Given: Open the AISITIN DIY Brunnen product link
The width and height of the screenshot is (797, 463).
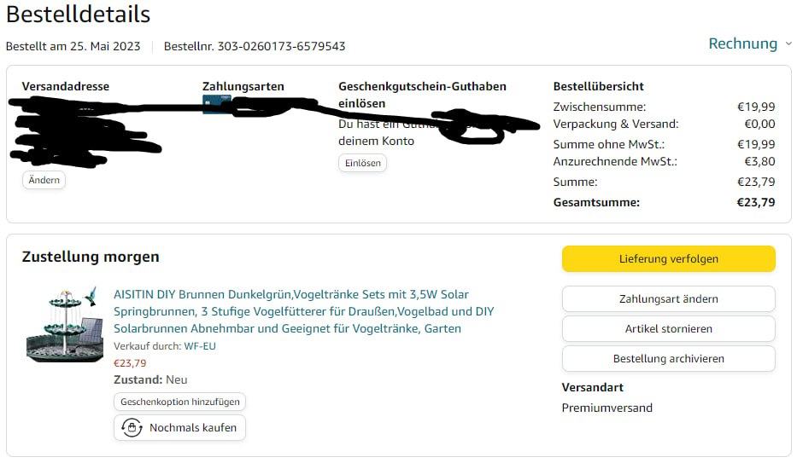Looking at the screenshot, I should [x=303, y=311].
